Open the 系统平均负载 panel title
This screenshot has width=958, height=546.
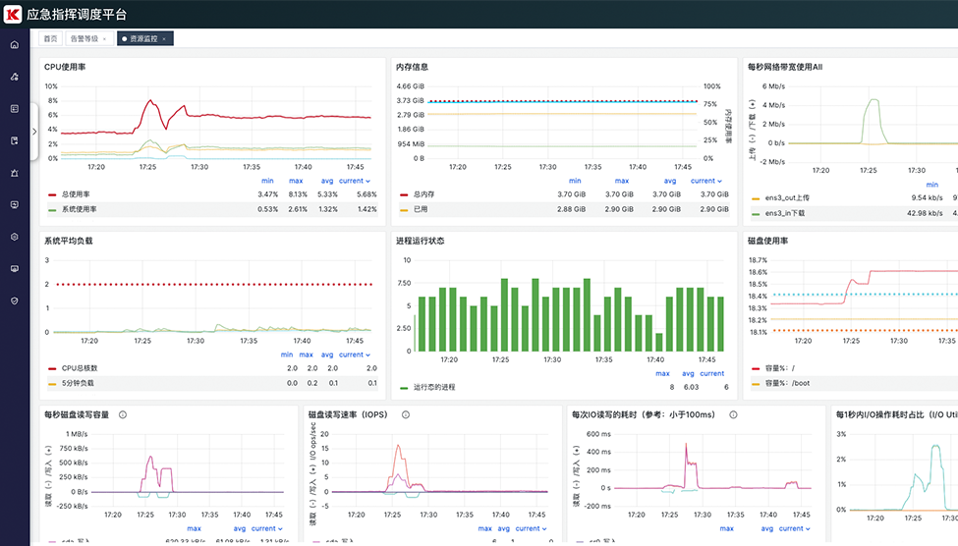tap(69, 241)
